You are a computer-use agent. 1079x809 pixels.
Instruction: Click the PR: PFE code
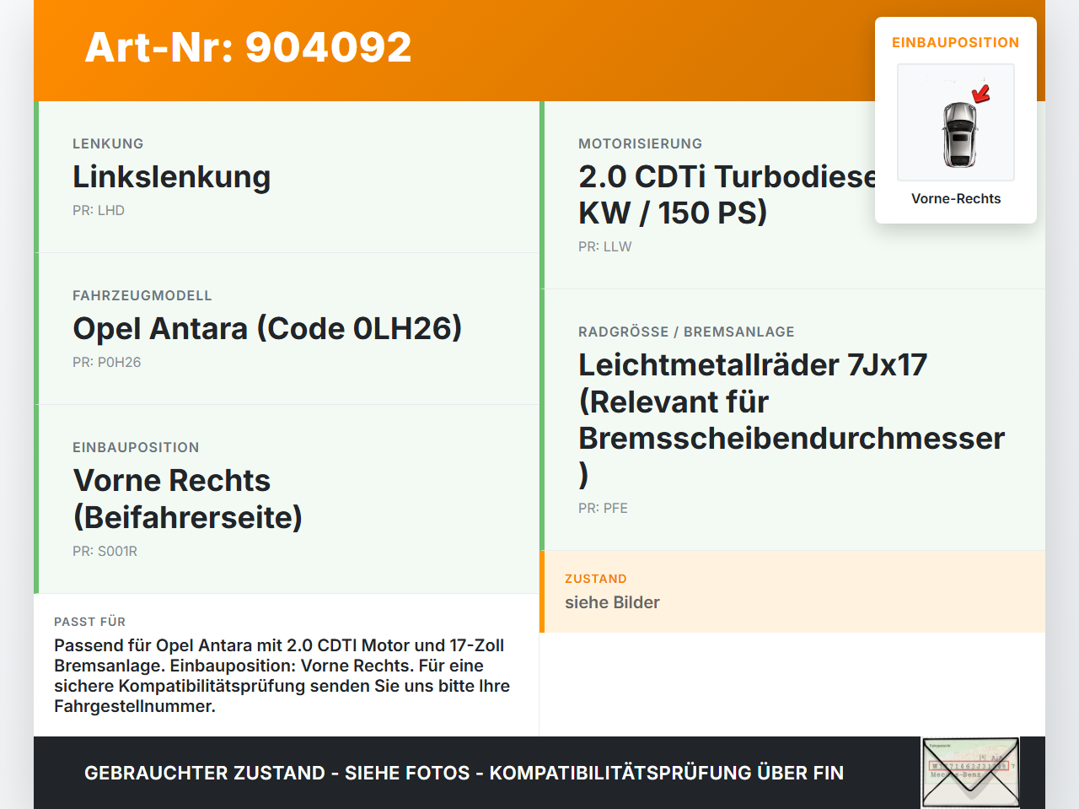pyautogui.click(x=604, y=508)
